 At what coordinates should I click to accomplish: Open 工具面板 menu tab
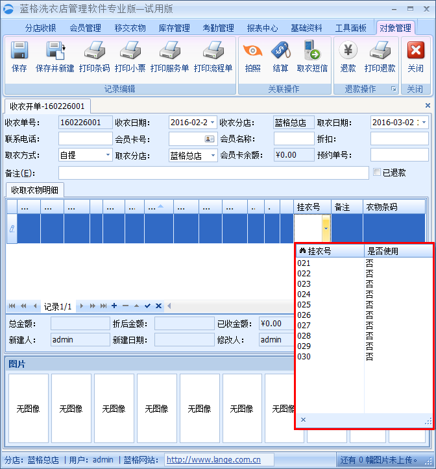351,28
